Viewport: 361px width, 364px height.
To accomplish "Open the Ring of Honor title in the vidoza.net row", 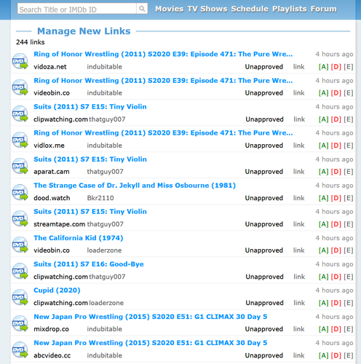I will (x=163, y=54).
